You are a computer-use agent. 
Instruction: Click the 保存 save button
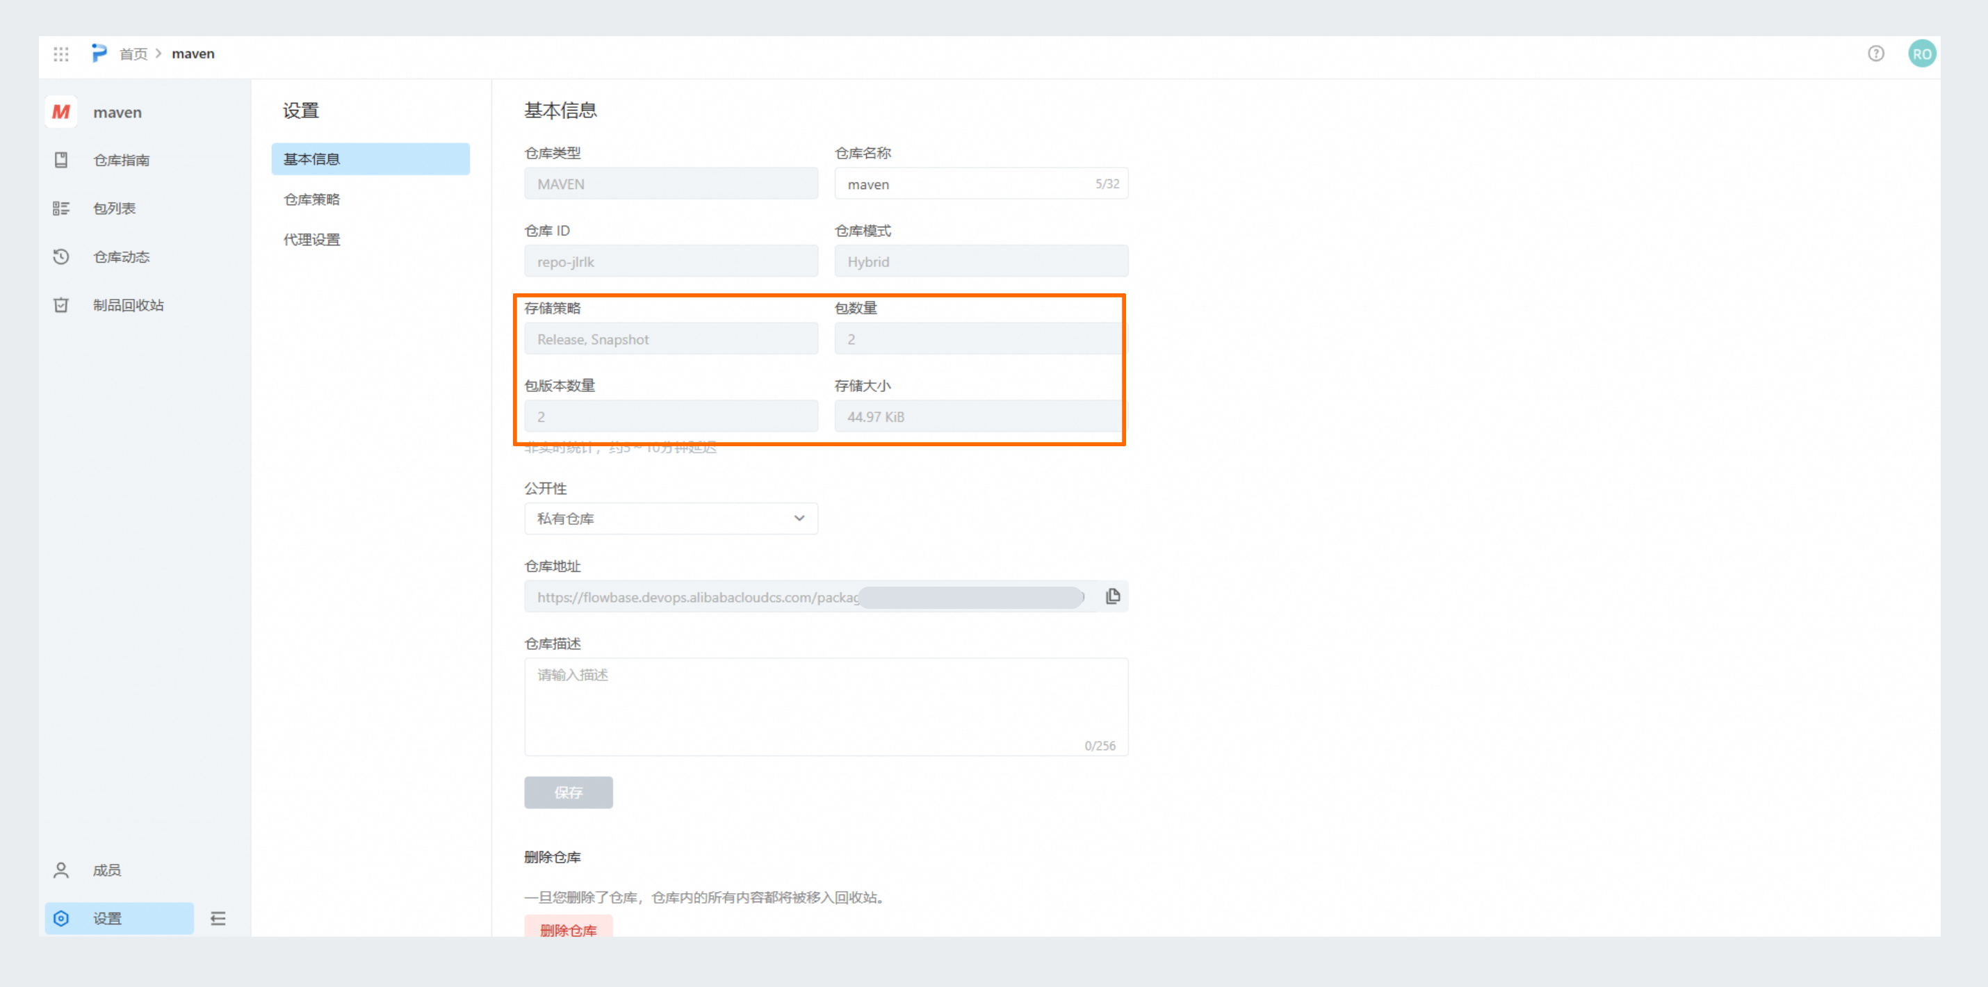[x=568, y=792]
